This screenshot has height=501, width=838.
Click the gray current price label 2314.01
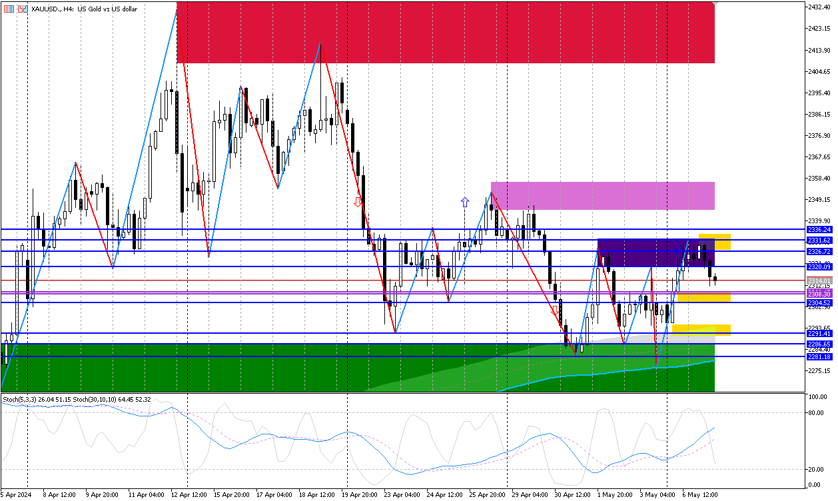pos(818,280)
